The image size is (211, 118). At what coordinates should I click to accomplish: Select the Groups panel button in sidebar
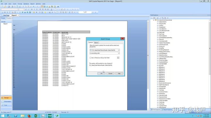click(6, 98)
